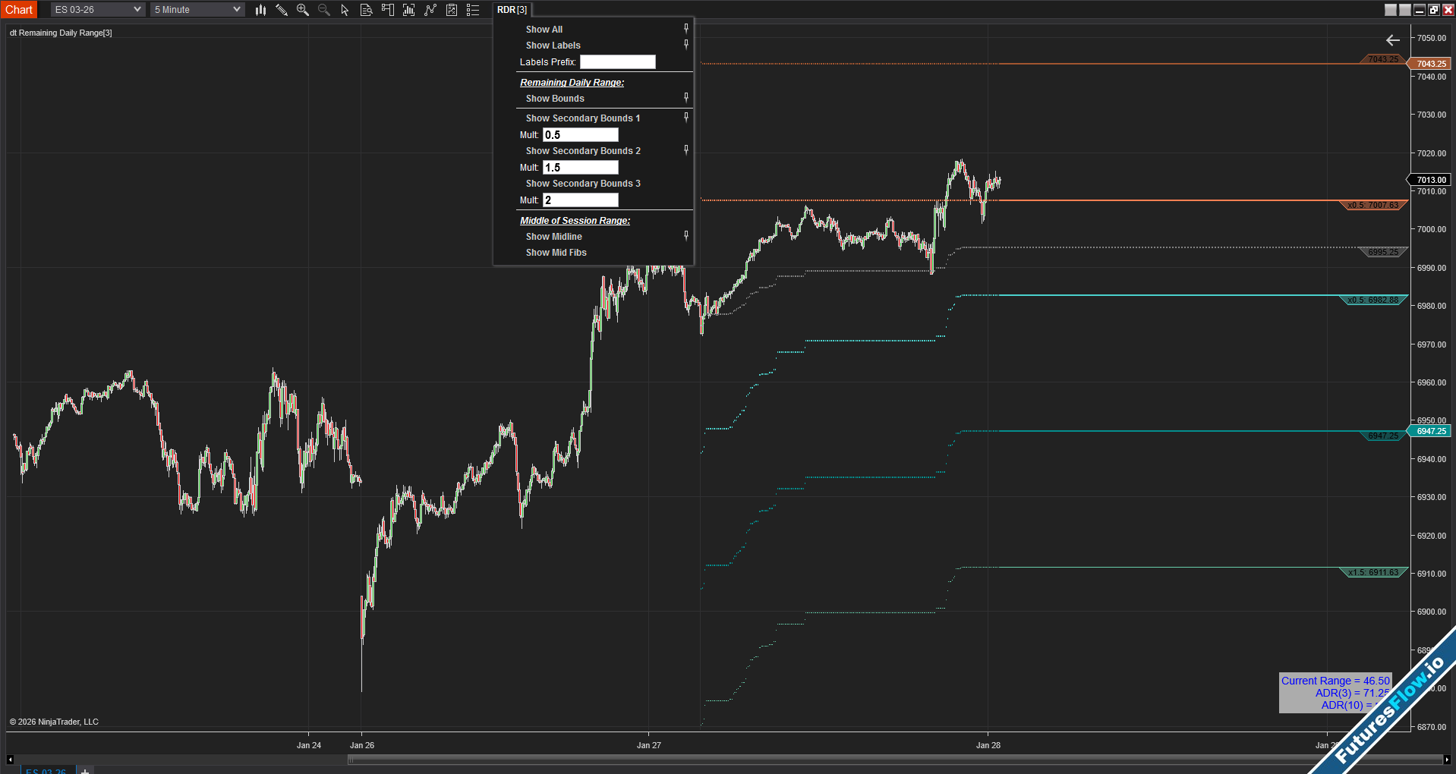The width and height of the screenshot is (1456, 774).
Task: Select Show Mid Fibs menu entry
Action: [556, 253]
